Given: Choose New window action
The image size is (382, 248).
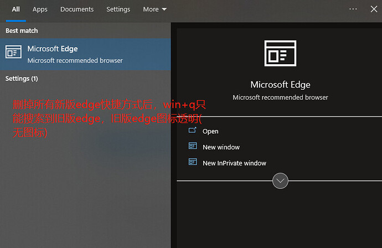Looking at the screenshot, I should pos(221,147).
